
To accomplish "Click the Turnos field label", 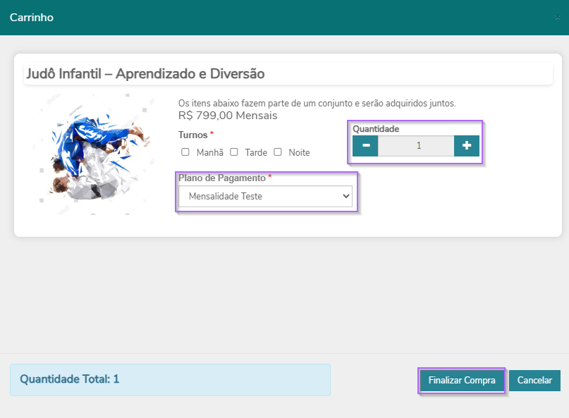I will click(x=193, y=135).
